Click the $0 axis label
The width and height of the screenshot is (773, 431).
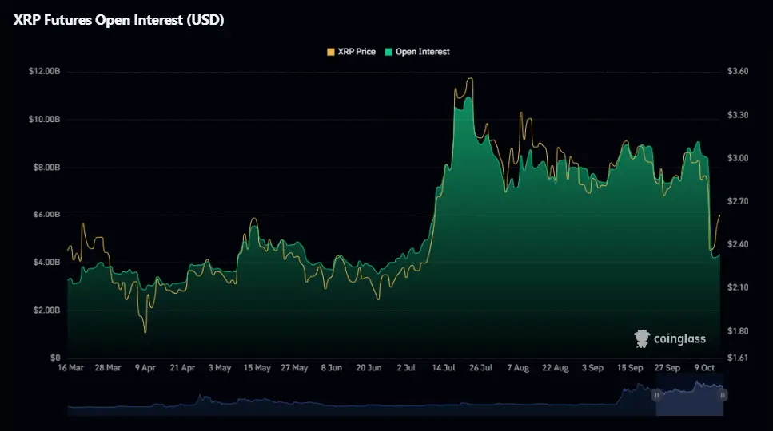55,358
